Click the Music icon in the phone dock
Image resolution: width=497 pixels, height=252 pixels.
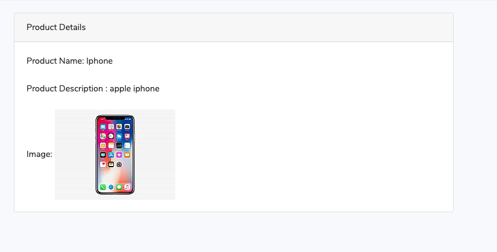[x=127, y=187]
